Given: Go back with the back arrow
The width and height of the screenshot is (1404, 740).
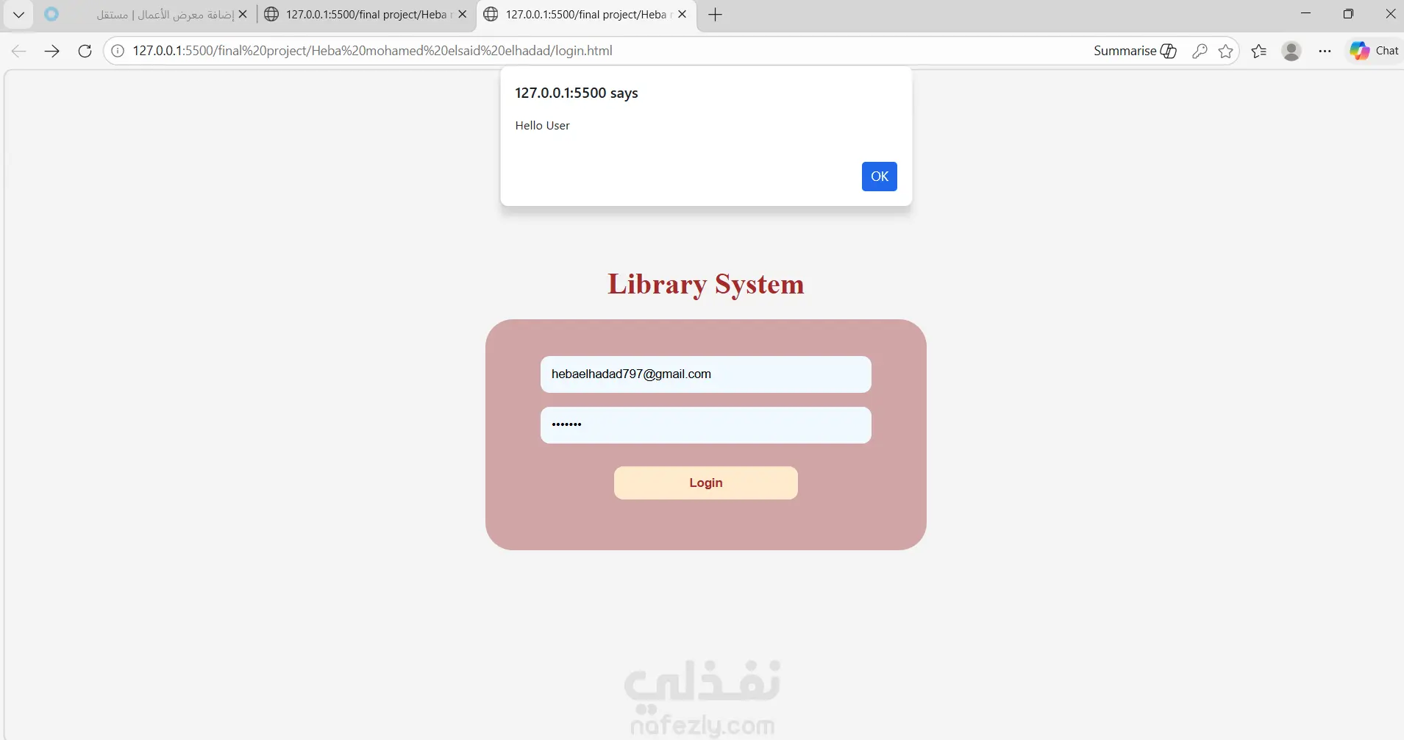Looking at the screenshot, I should tap(19, 51).
